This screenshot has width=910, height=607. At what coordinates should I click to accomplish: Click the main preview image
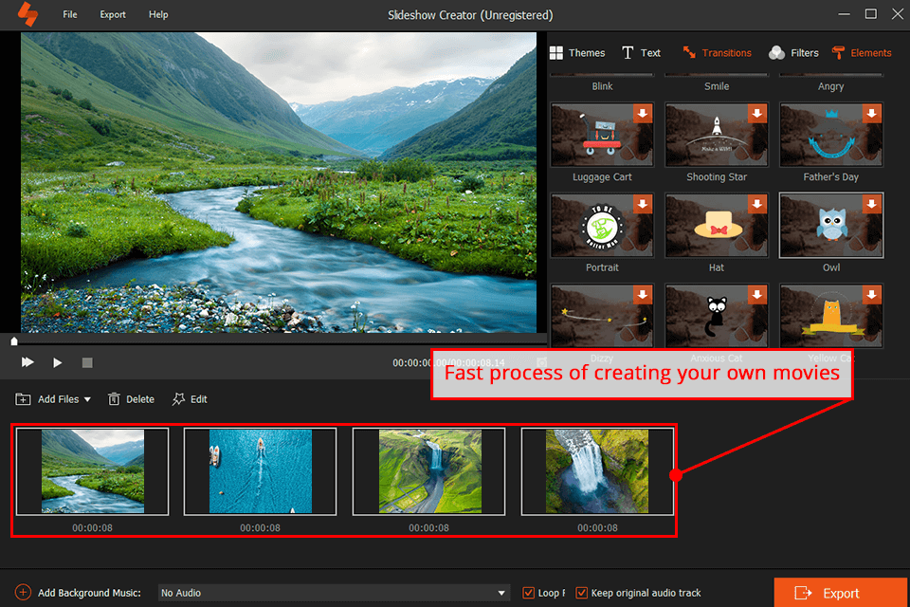click(279, 182)
